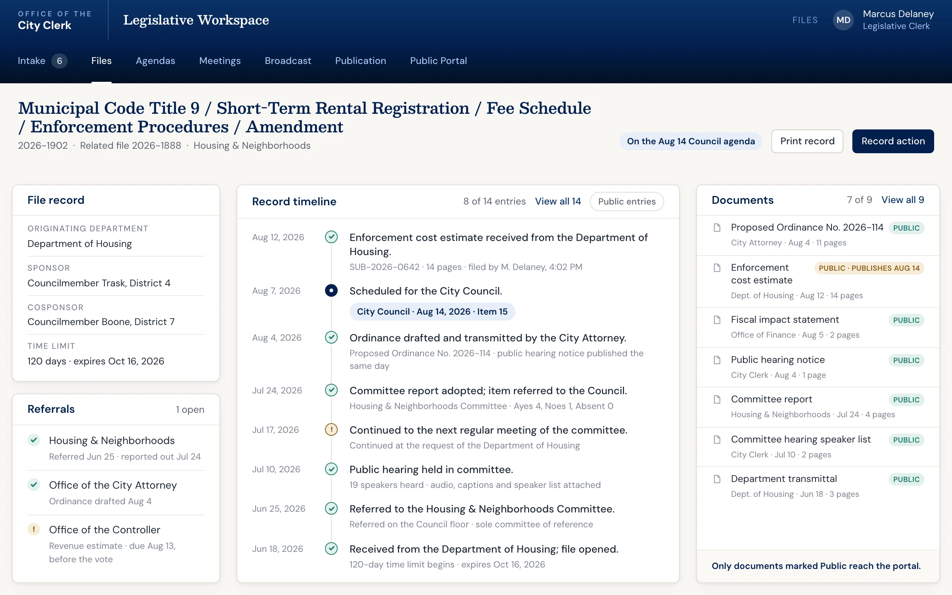
Task: Click the Committee hearing speaker list document icon
Action: 717,439
